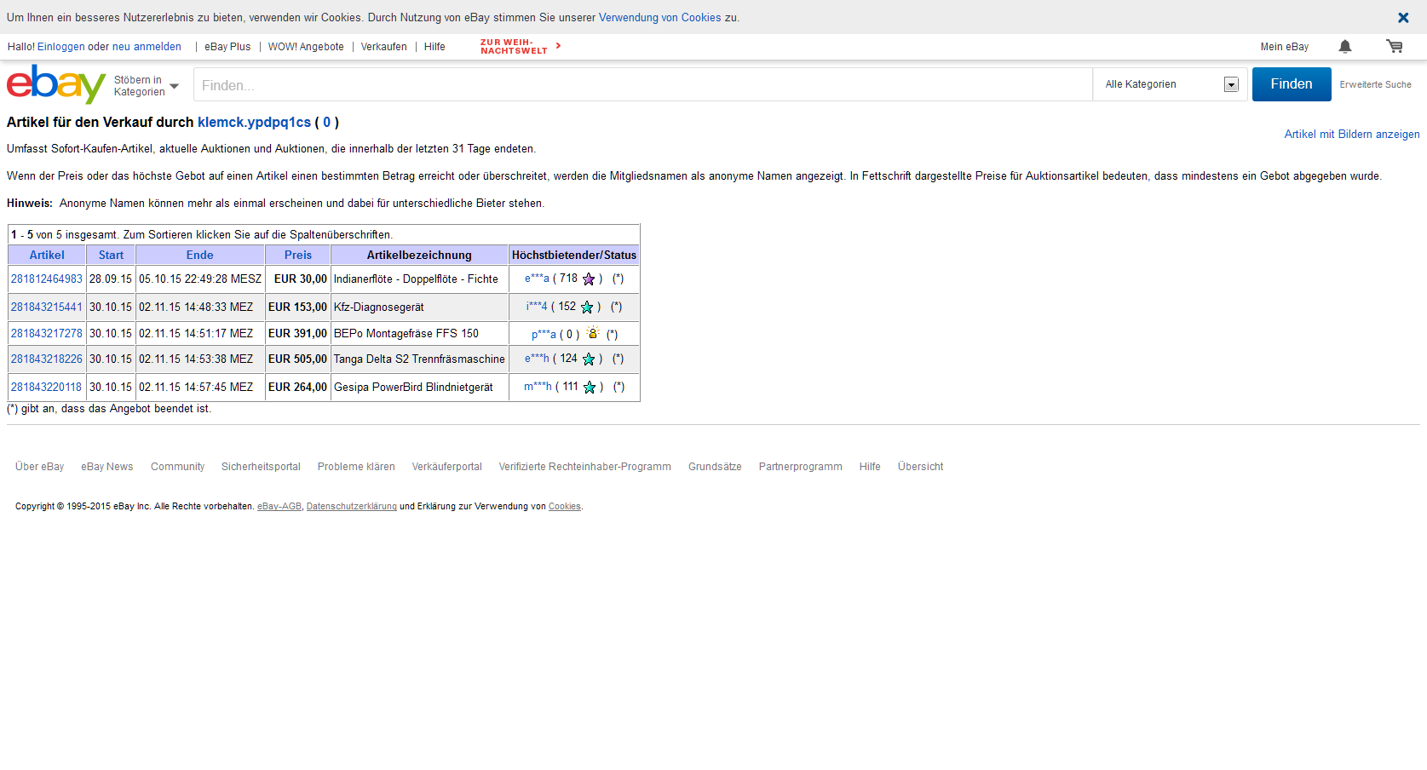
Task: Dismiss the cookie banner with X
Action: (1402, 18)
